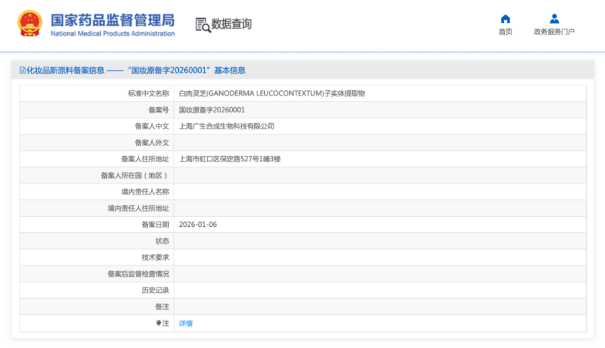Go to 首页 home icon
This screenshot has width=605, height=348.
(x=506, y=19)
